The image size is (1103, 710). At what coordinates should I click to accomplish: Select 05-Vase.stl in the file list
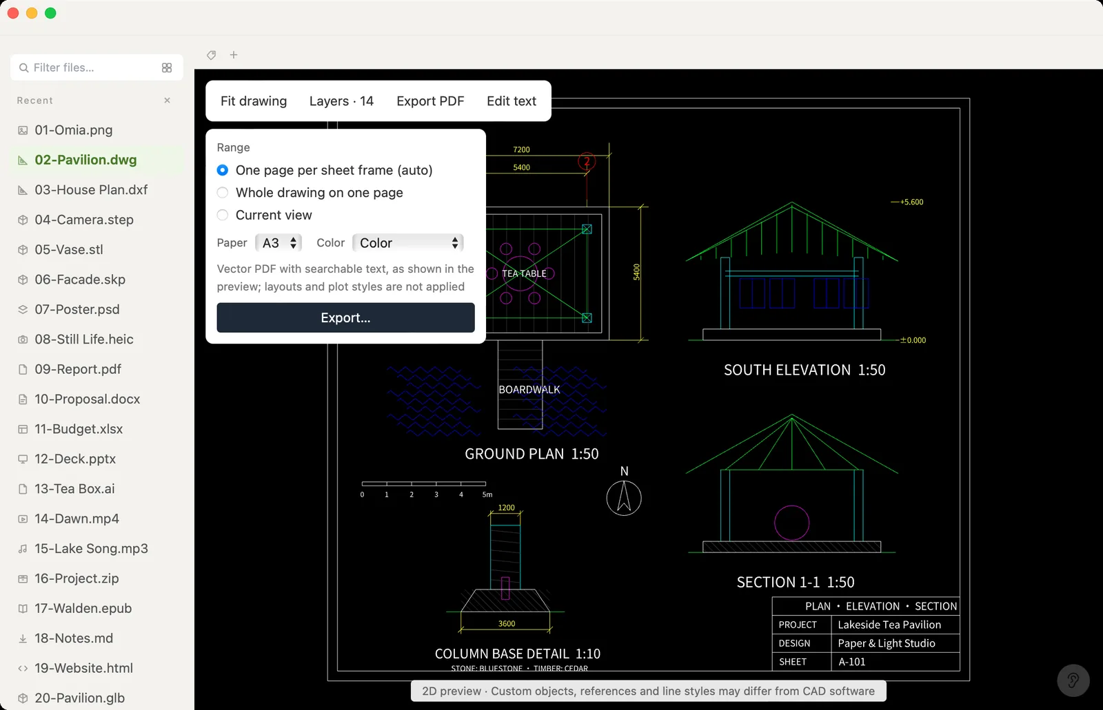click(x=97, y=250)
